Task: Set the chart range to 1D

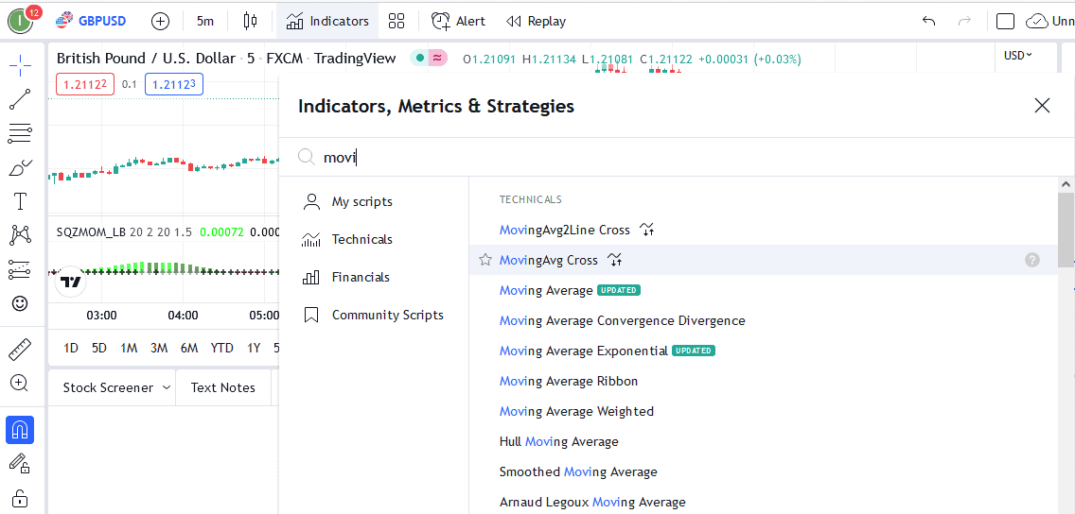Action: click(x=71, y=348)
